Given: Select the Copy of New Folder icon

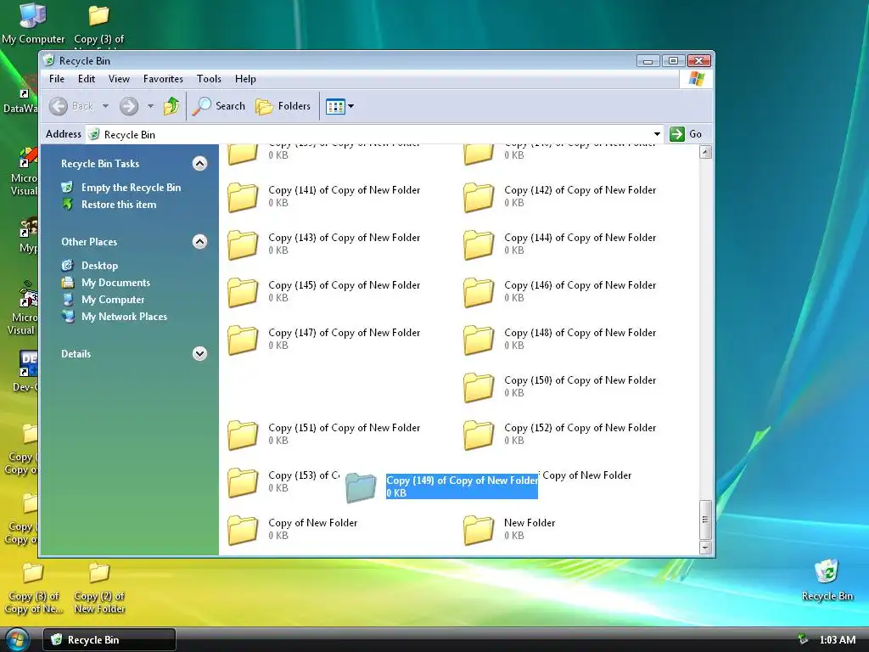Looking at the screenshot, I should 243,530.
